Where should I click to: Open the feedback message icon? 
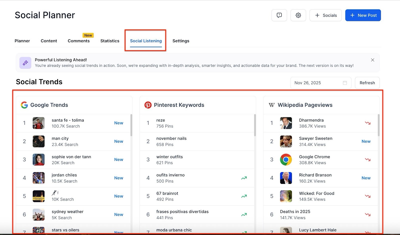(279, 15)
